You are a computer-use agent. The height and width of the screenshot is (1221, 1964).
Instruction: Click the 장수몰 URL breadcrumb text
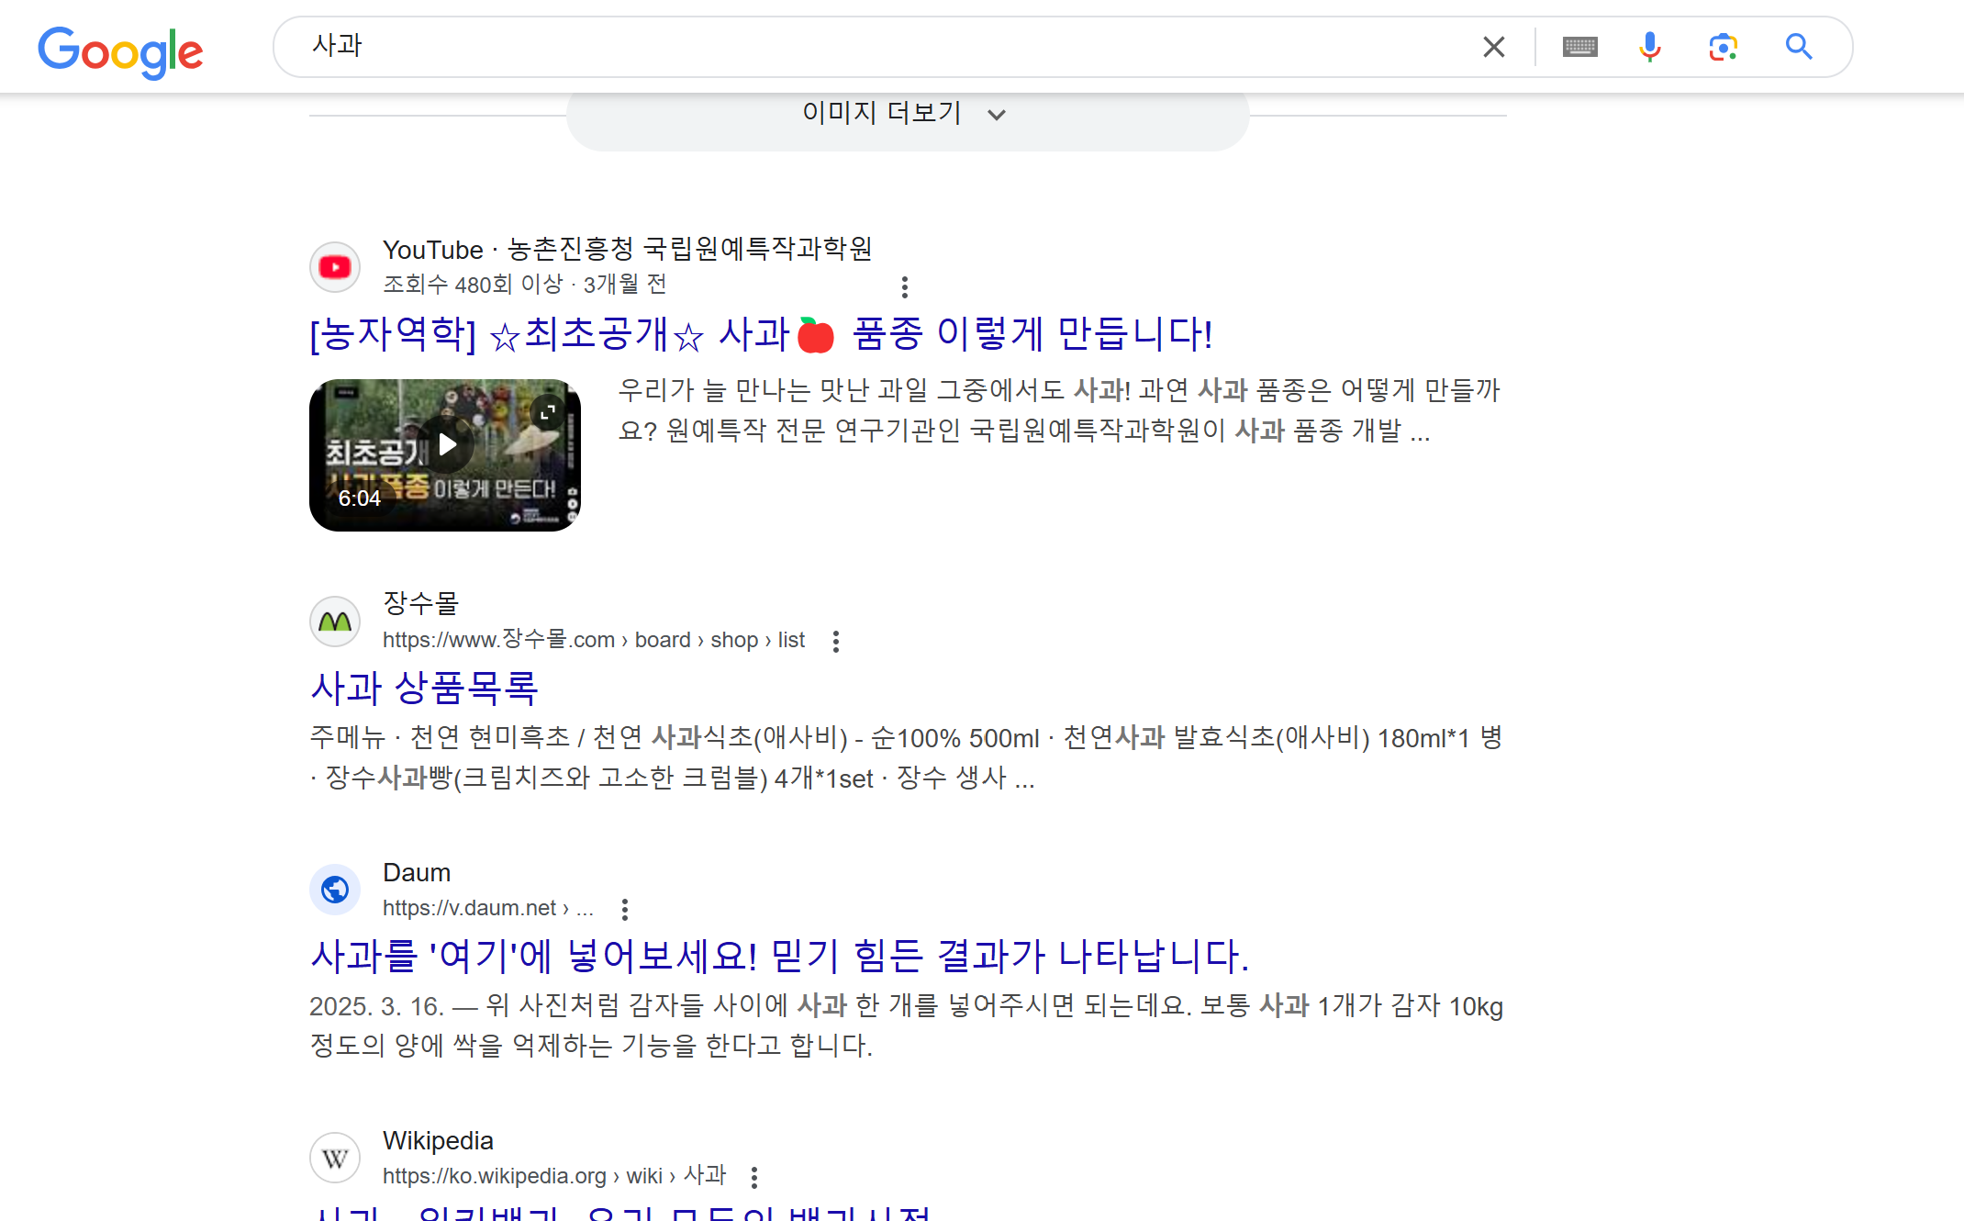(594, 640)
